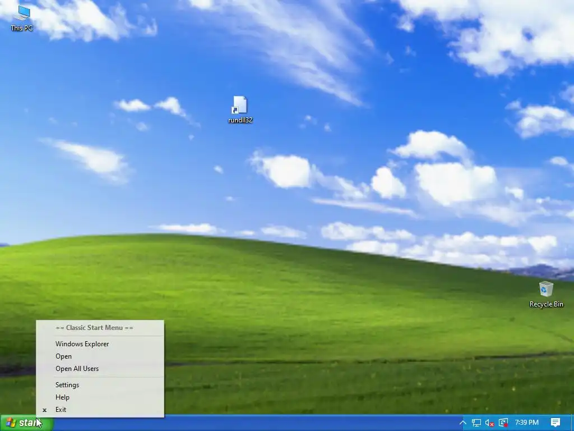Select Open All Users menu entry
Viewport: 574px width, 431px height.
coord(100,369)
